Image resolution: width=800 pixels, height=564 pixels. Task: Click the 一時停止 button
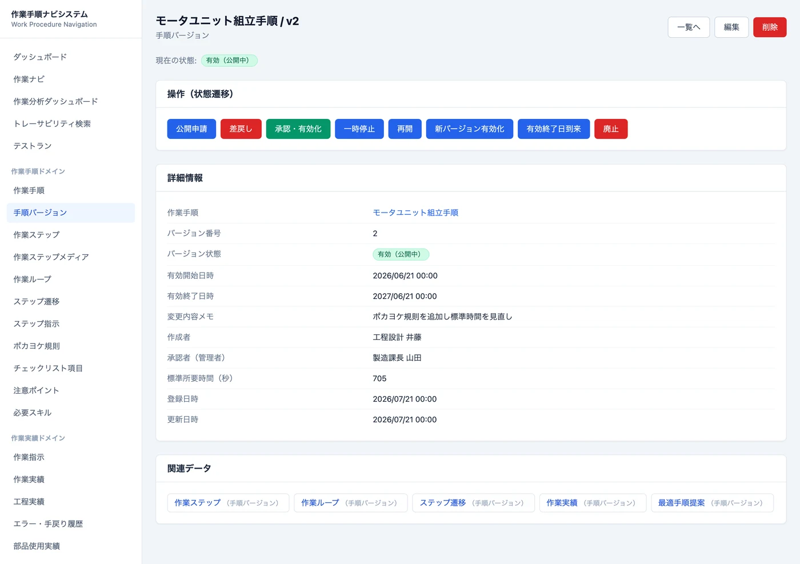coord(359,129)
